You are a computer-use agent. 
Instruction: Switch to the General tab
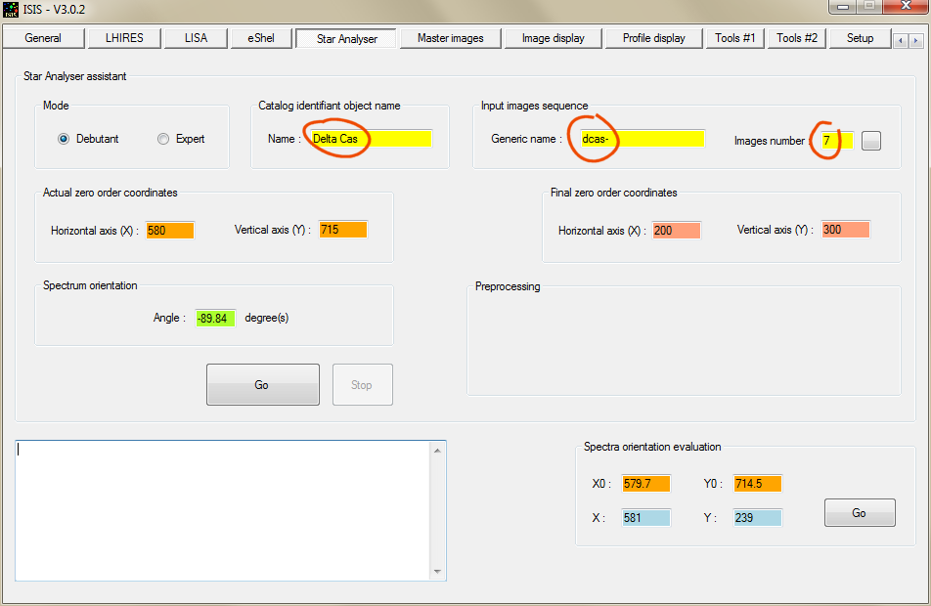(x=42, y=38)
